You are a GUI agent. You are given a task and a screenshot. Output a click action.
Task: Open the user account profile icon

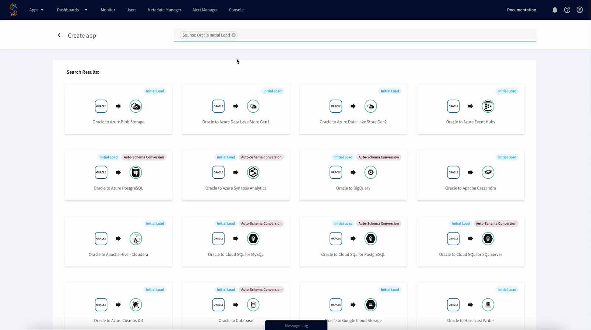coord(580,10)
